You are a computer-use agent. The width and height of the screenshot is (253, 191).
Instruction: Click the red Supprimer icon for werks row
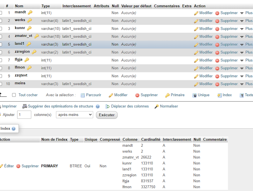217,21
